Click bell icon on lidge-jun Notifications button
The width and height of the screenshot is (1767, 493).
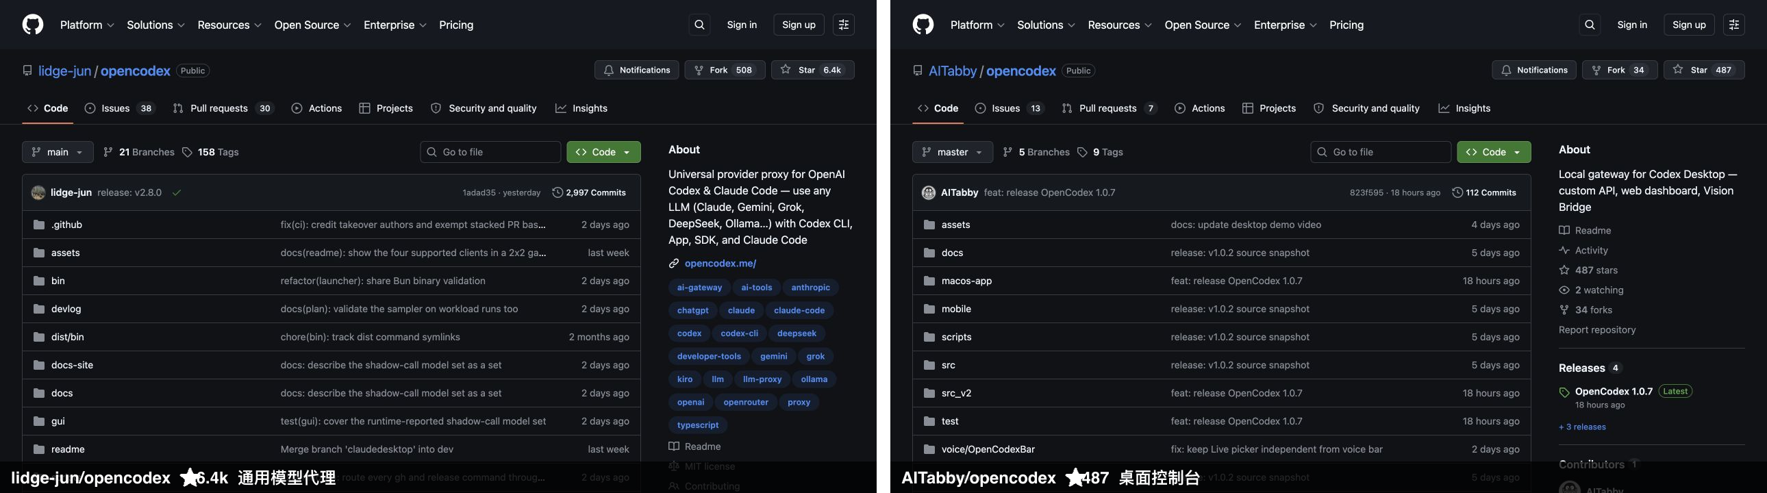pyautogui.click(x=608, y=70)
